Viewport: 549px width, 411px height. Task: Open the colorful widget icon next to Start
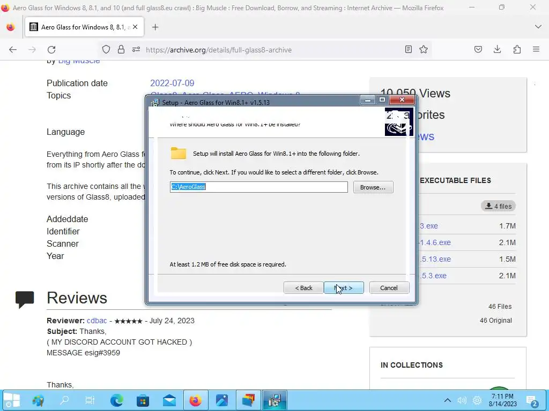38,400
